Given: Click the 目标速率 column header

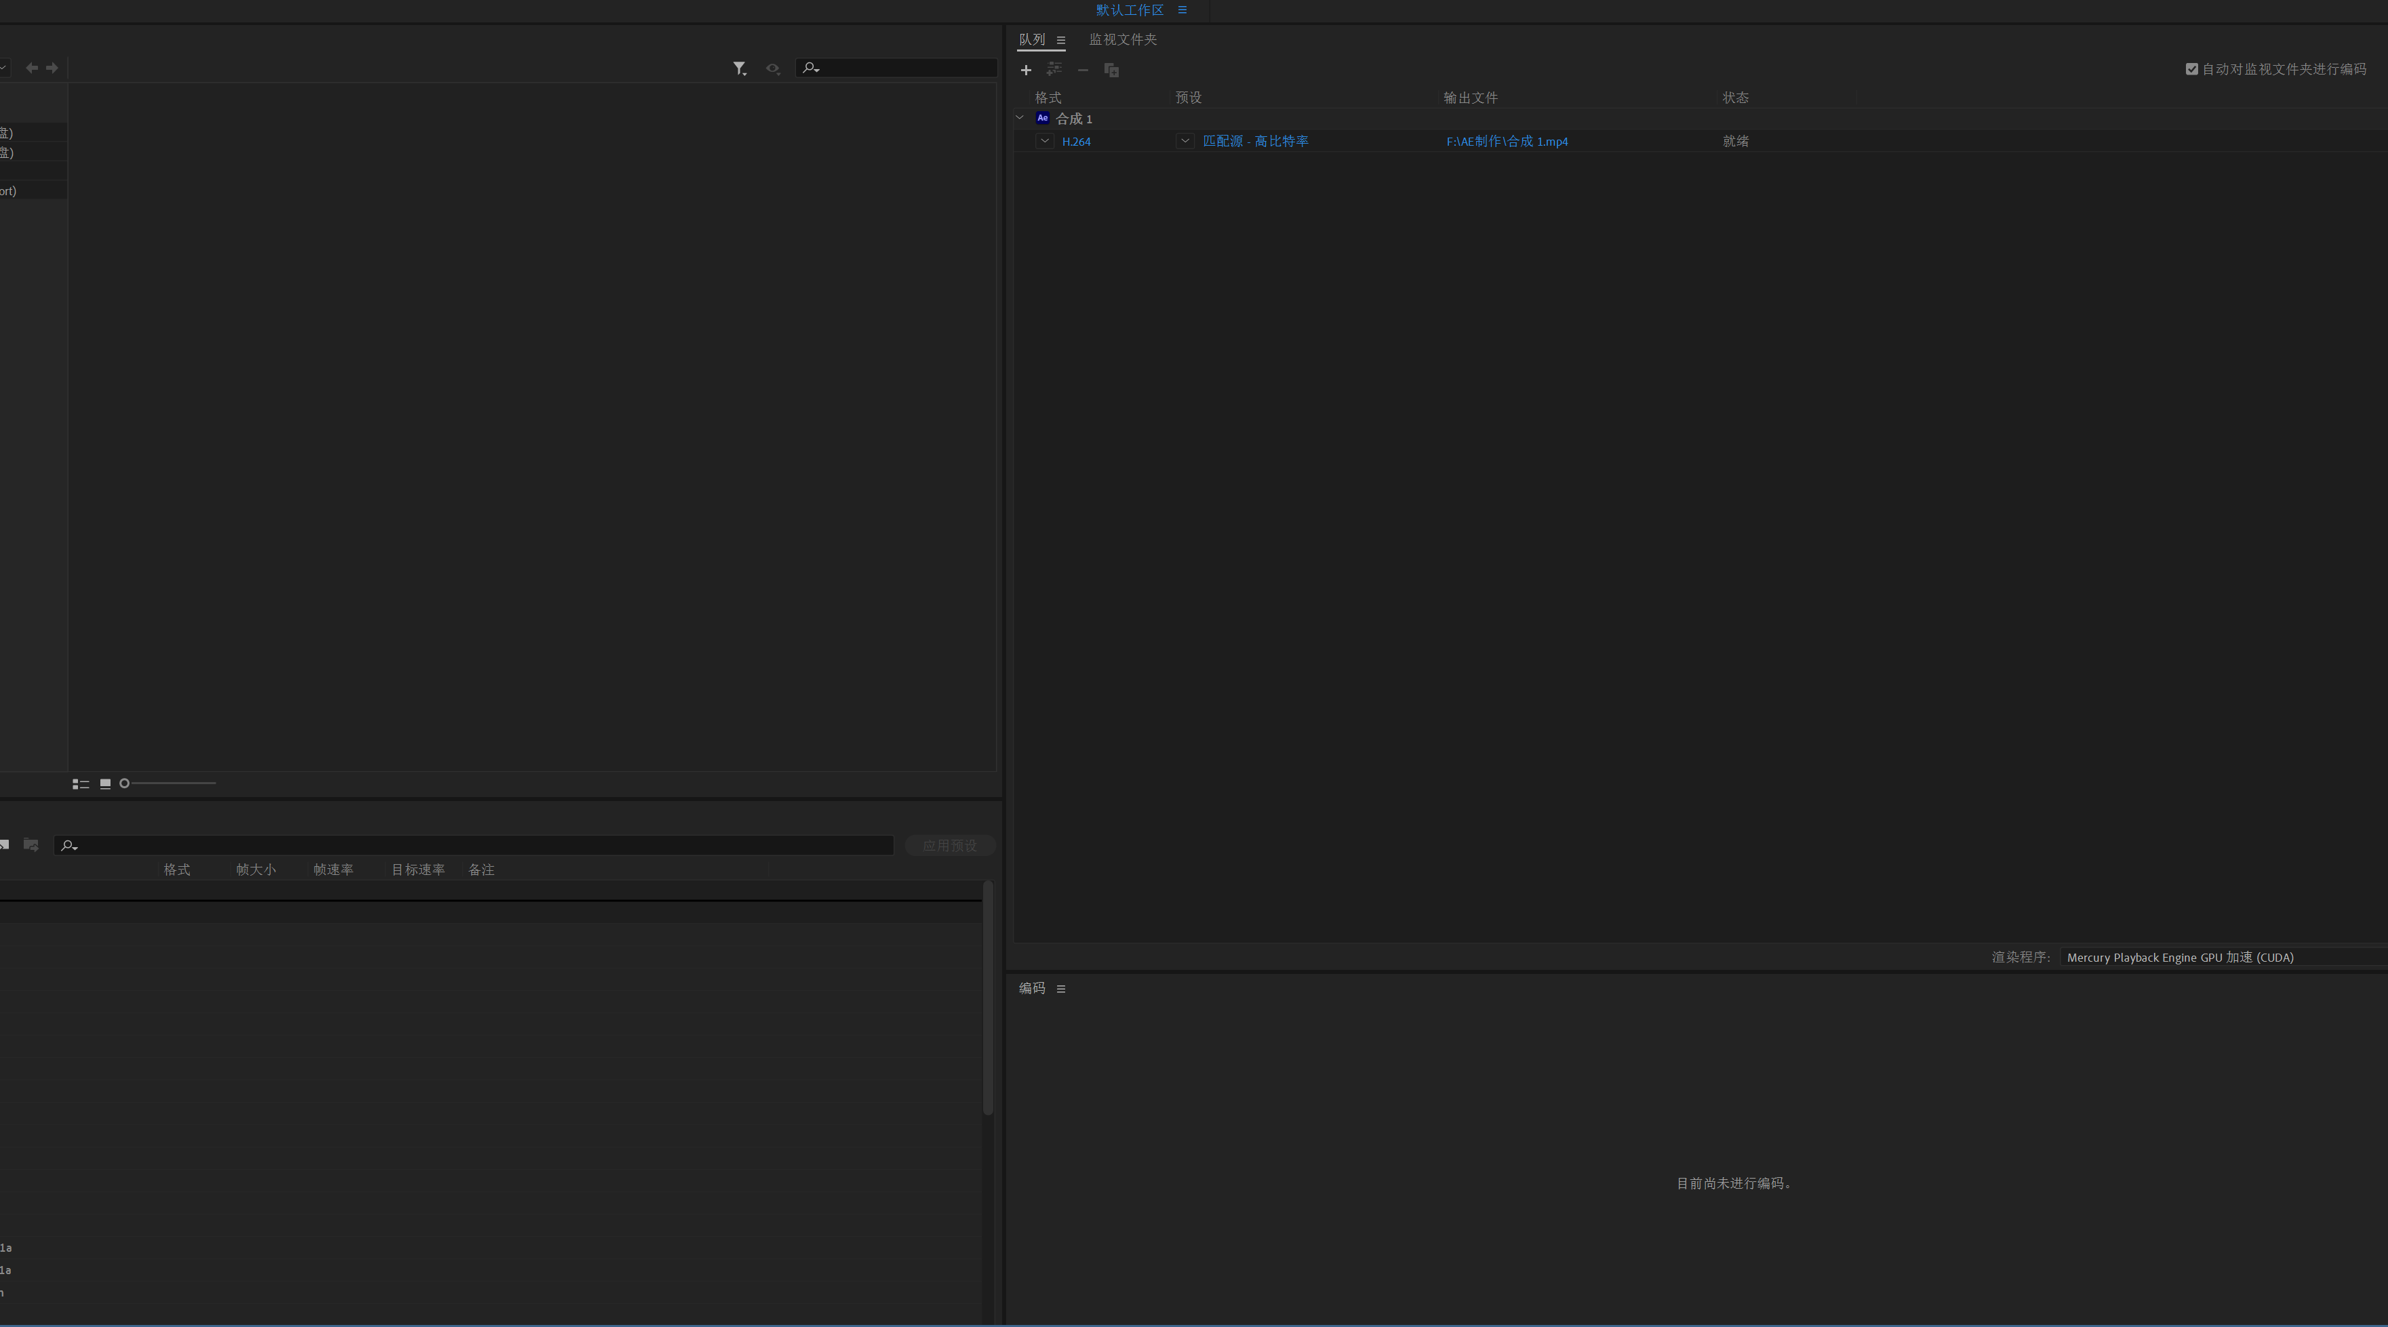Looking at the screenshot, I should 417,870.
